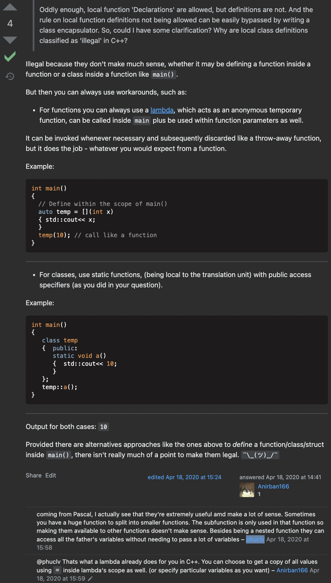Upvote the answer with the up arrow
This screenshot has width=331, height=583.
[x=10, y=7]
